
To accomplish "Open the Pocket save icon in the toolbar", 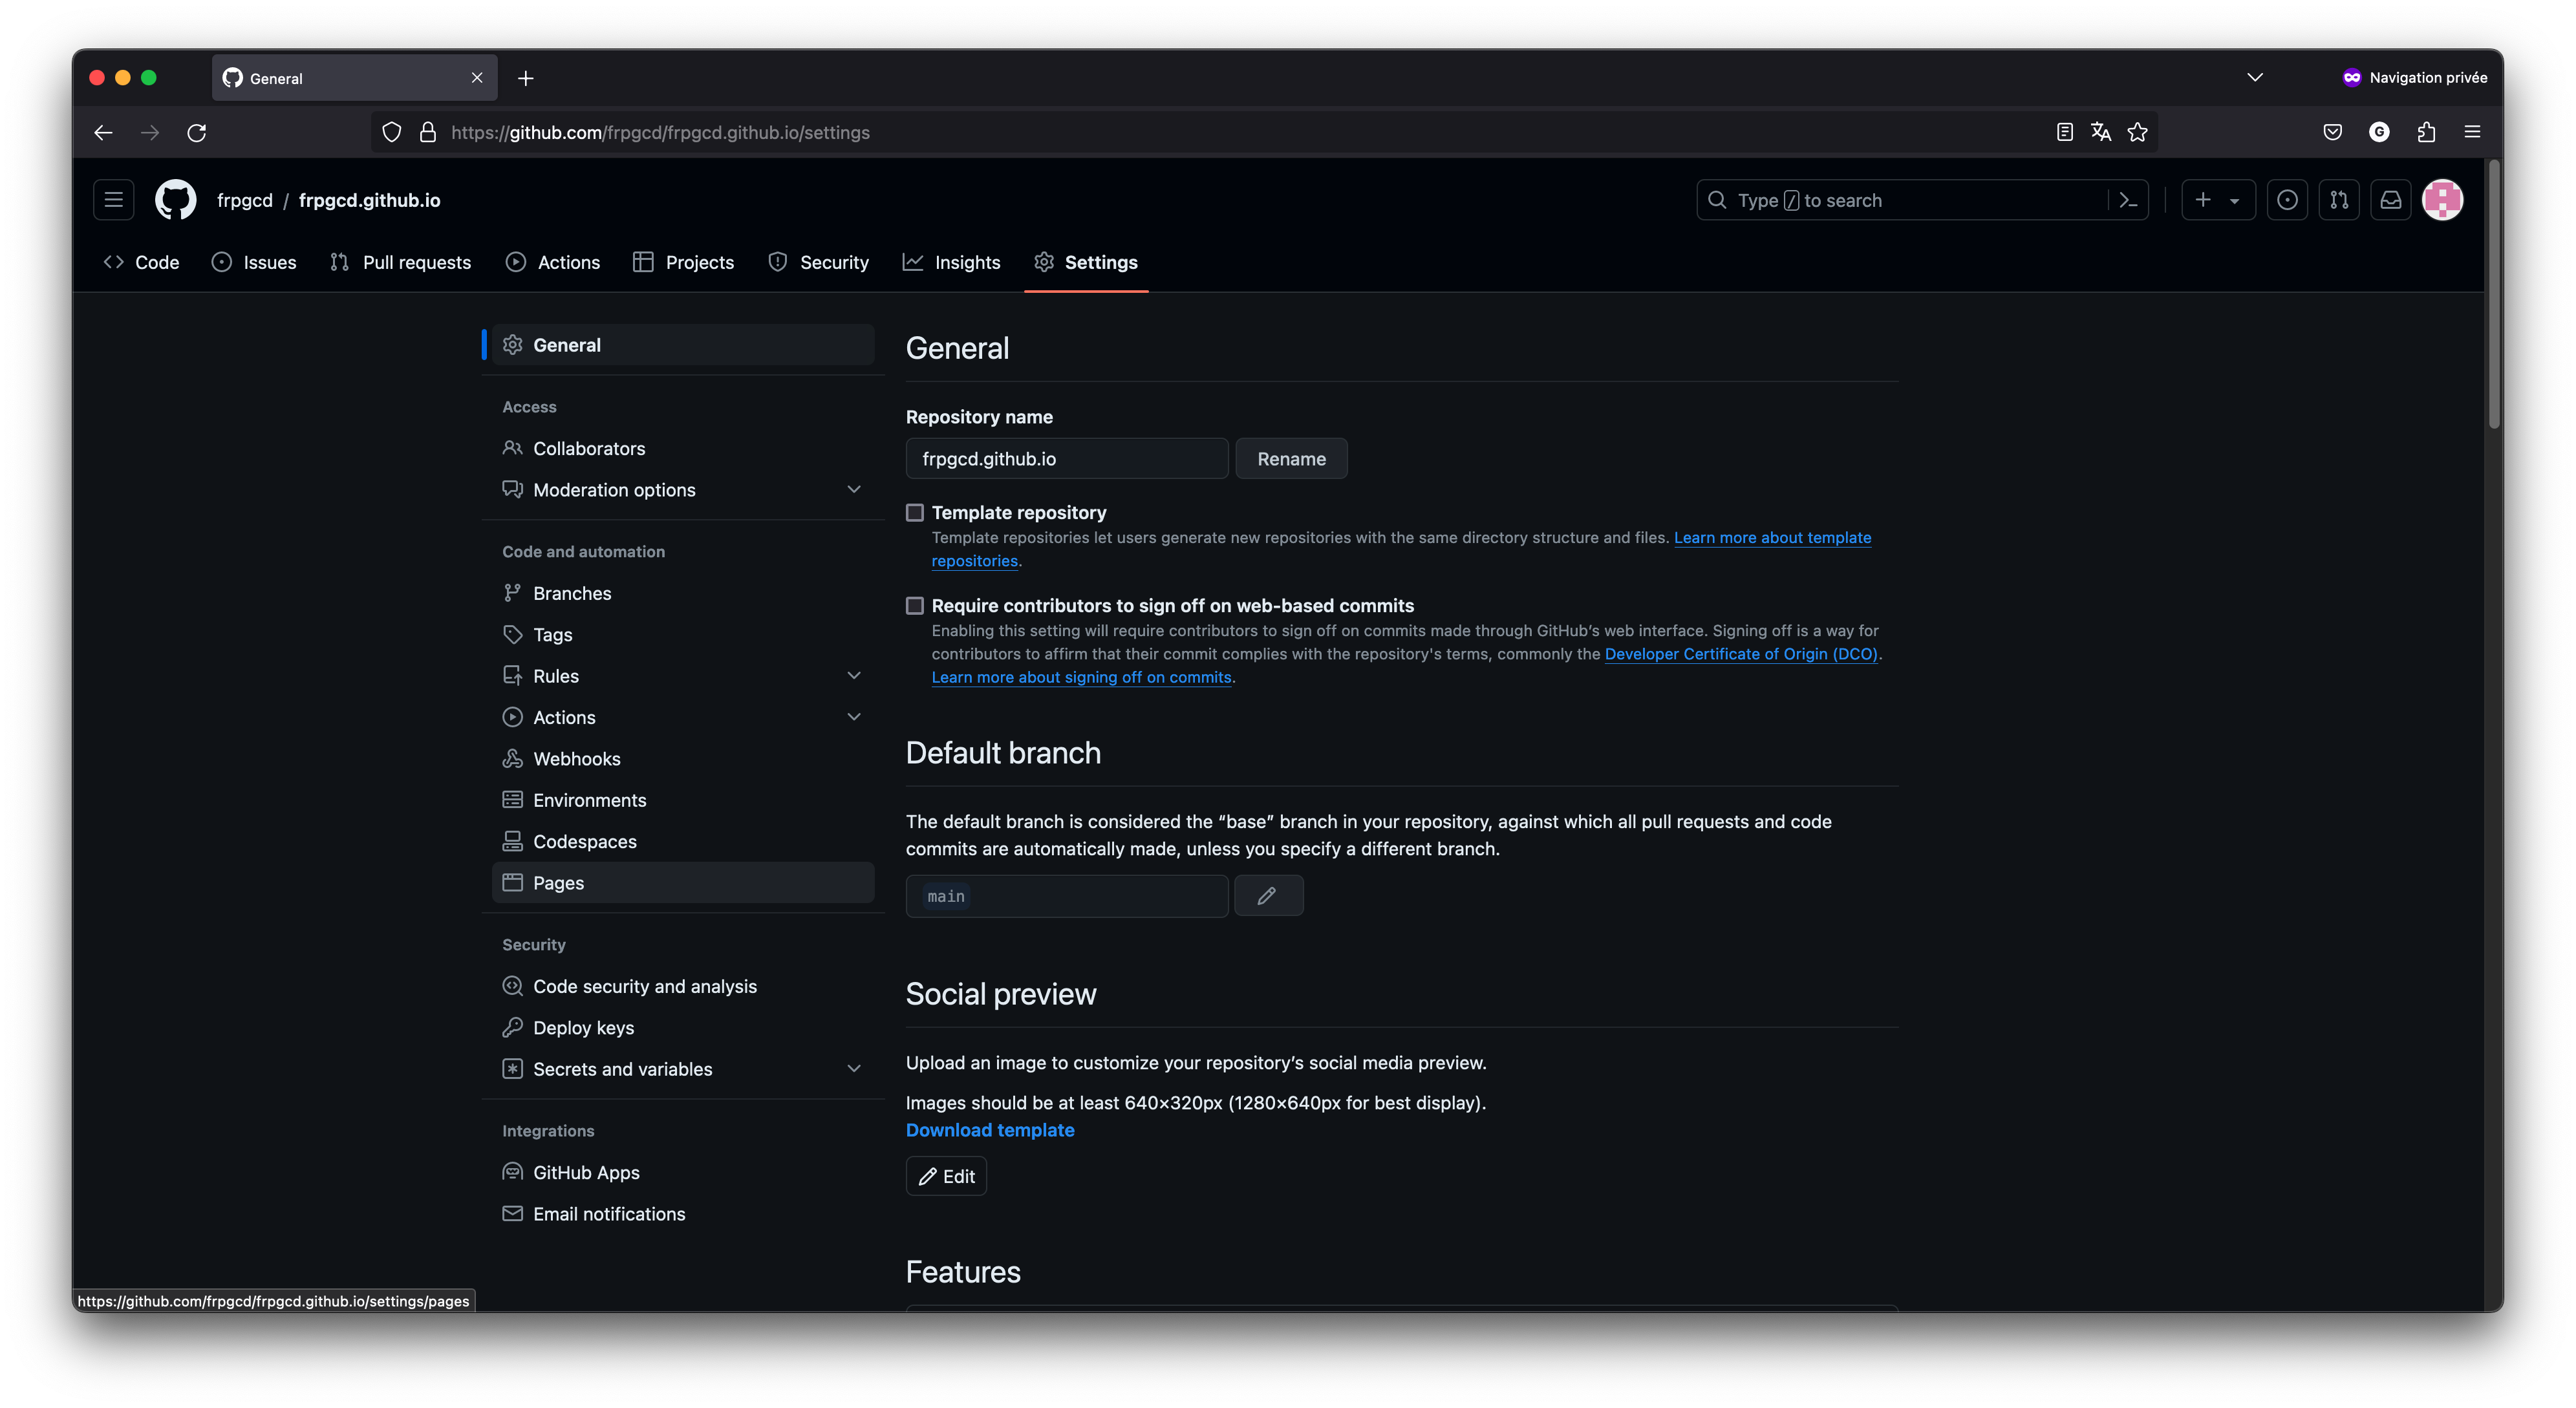I will coord(2332,132).
